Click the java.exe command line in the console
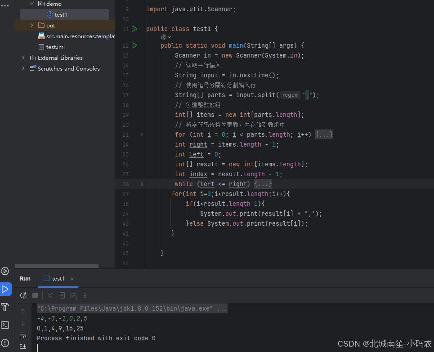434x352 pixels. [132, 308]
